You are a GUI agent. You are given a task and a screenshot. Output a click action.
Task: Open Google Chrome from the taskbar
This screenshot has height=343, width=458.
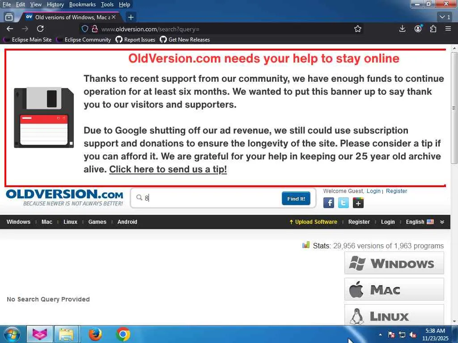[x=123, y=334]
